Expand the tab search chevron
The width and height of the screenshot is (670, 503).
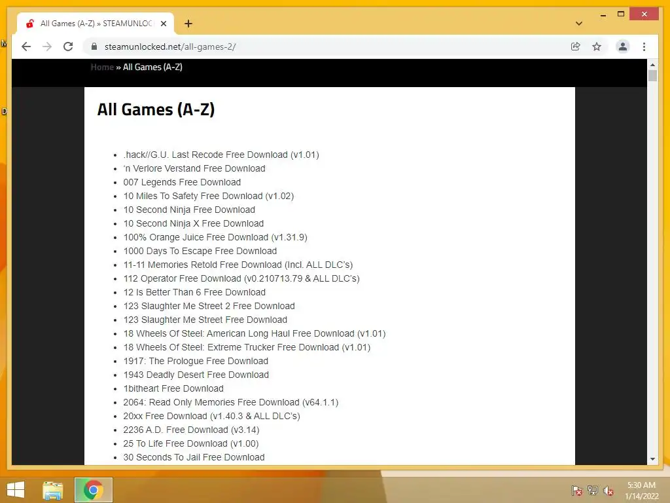click(x=579, y=24)
